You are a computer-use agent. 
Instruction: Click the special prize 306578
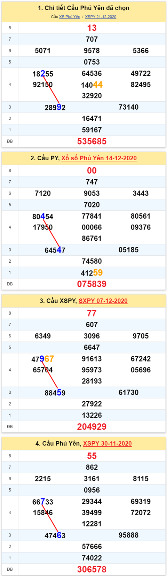92,569
